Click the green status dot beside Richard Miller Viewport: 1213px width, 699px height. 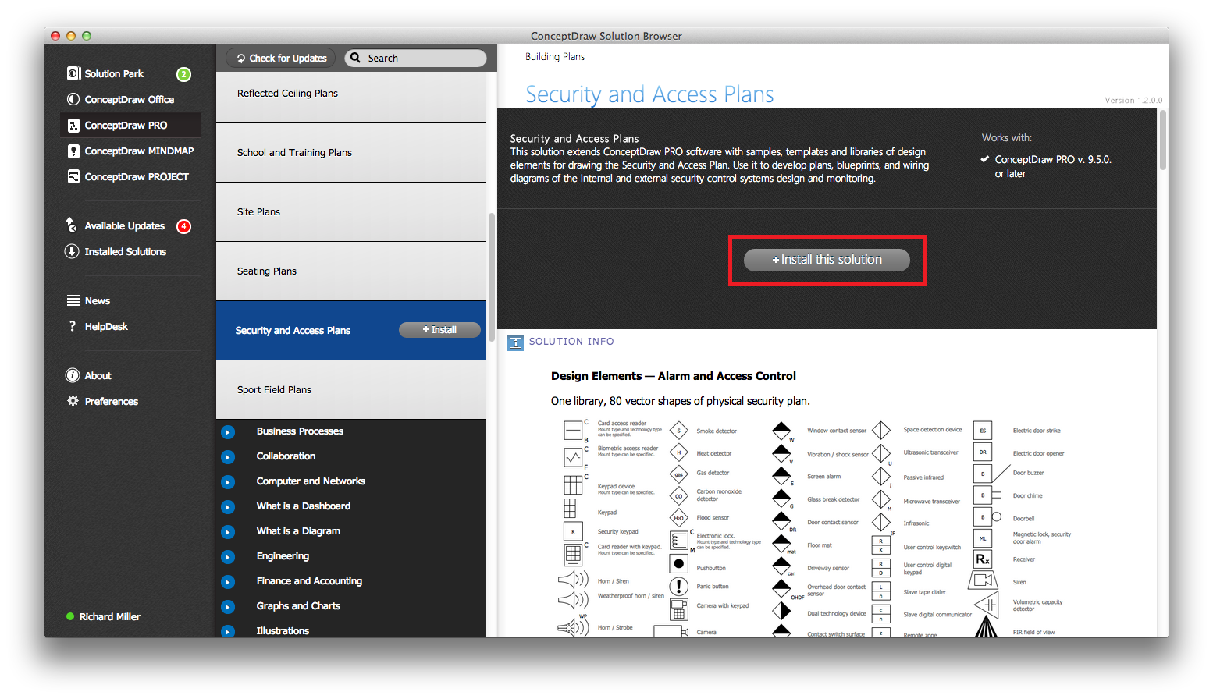[70, 616]
